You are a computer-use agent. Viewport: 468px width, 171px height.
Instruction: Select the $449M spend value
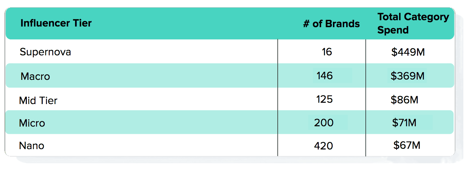click(408, 52)
